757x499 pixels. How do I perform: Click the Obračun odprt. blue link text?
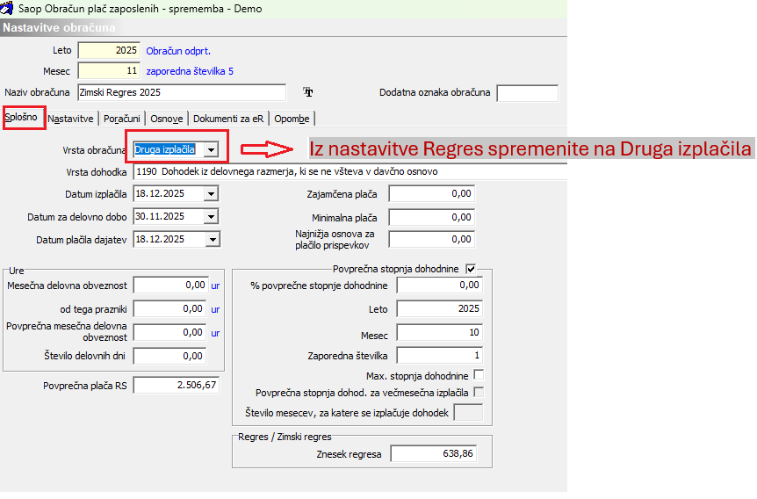(178, 51)
